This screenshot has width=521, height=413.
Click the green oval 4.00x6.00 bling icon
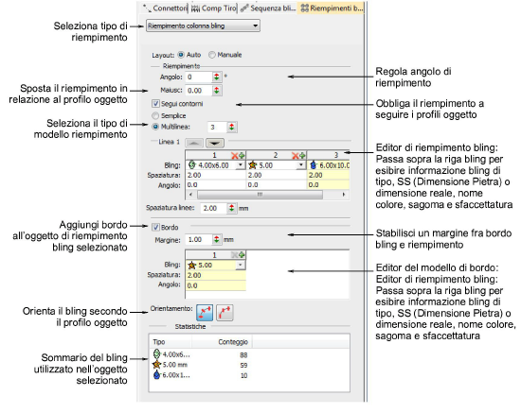[191, 164]
